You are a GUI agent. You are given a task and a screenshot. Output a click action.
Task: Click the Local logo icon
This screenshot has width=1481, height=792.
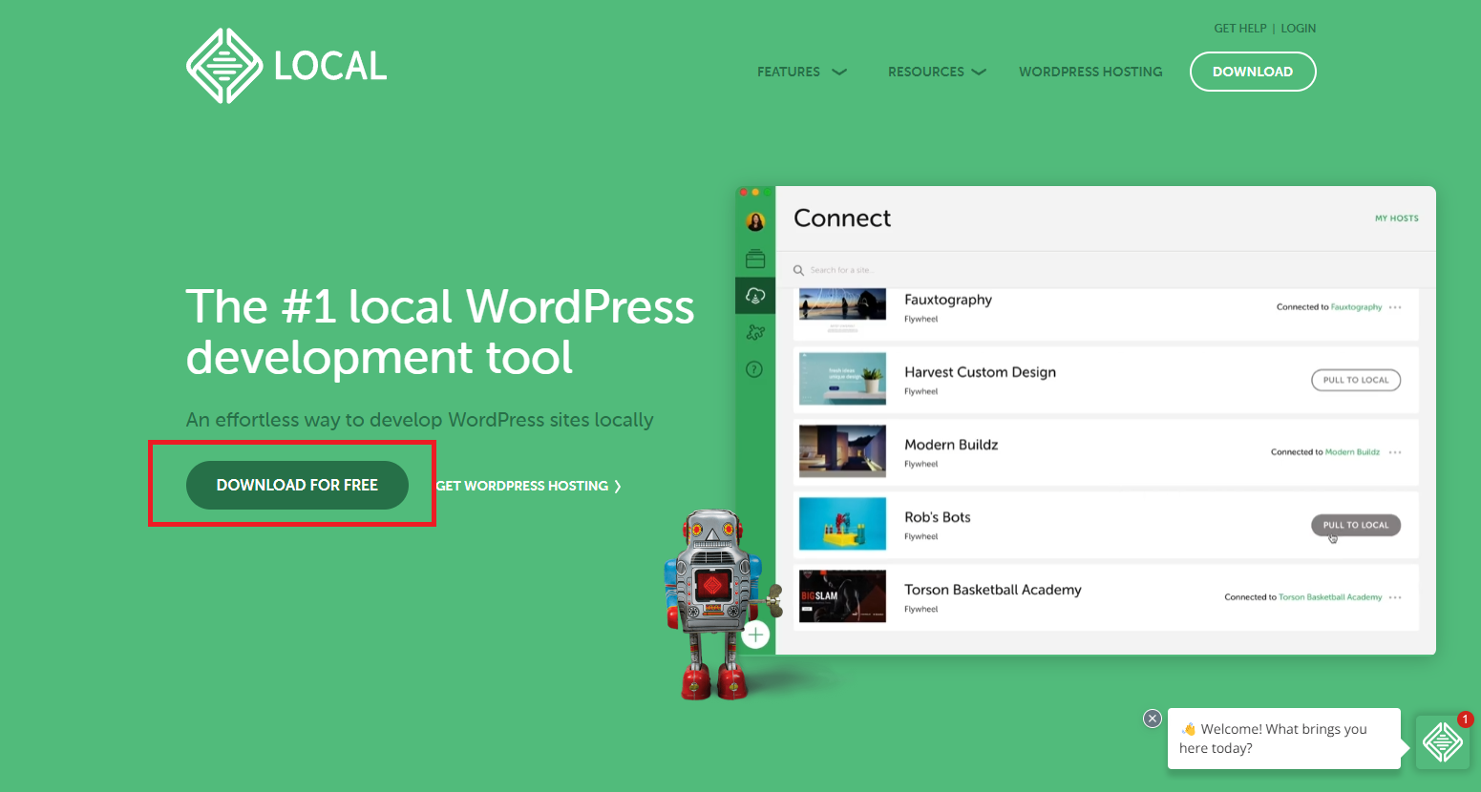(224, 66)
